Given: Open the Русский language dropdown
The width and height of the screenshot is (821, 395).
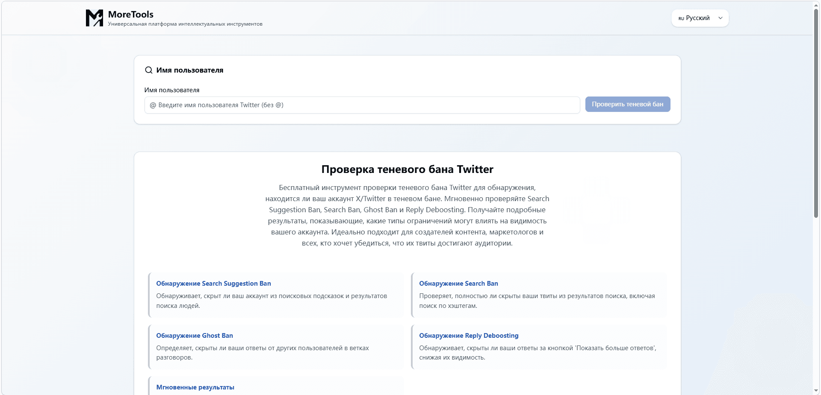Looking at the screenshot, I should 700,18.
